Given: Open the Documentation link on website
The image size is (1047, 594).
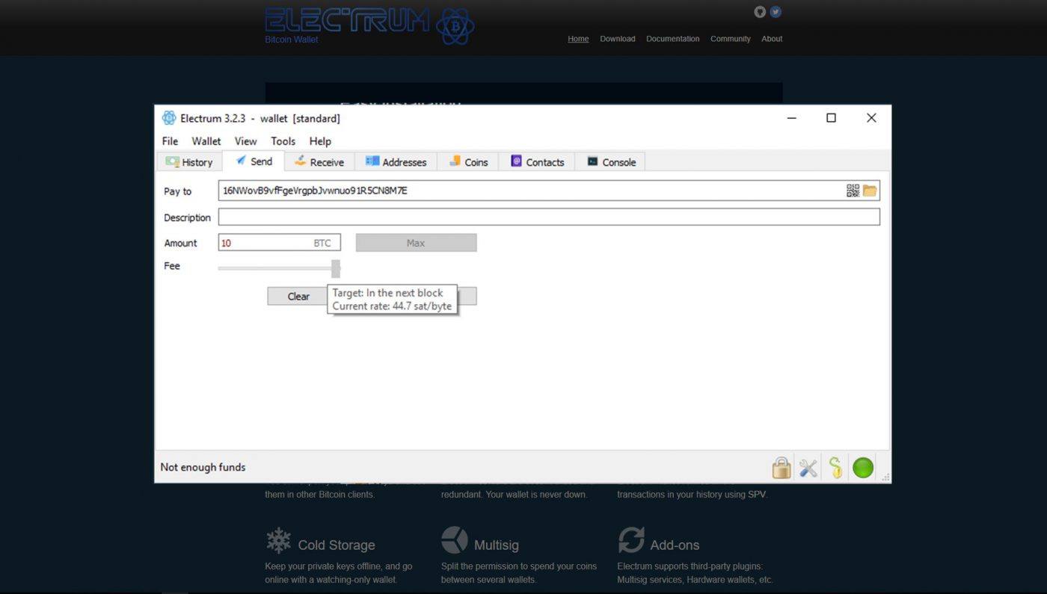Looking at the screenshot, I should click(x=673, y=39).
